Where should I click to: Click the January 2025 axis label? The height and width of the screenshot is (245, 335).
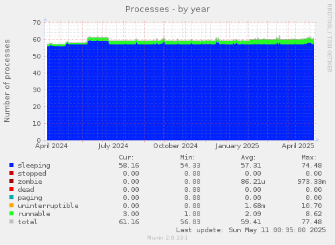click(237, 146)
